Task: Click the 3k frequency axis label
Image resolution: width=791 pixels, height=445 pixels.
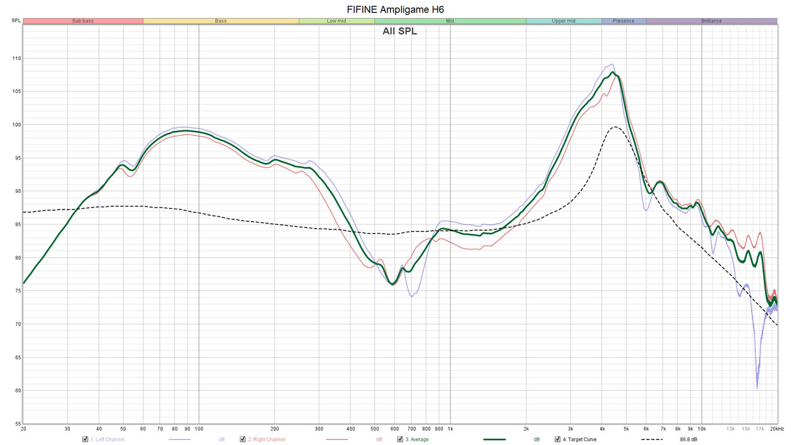Action: click(x=570, y=428)
